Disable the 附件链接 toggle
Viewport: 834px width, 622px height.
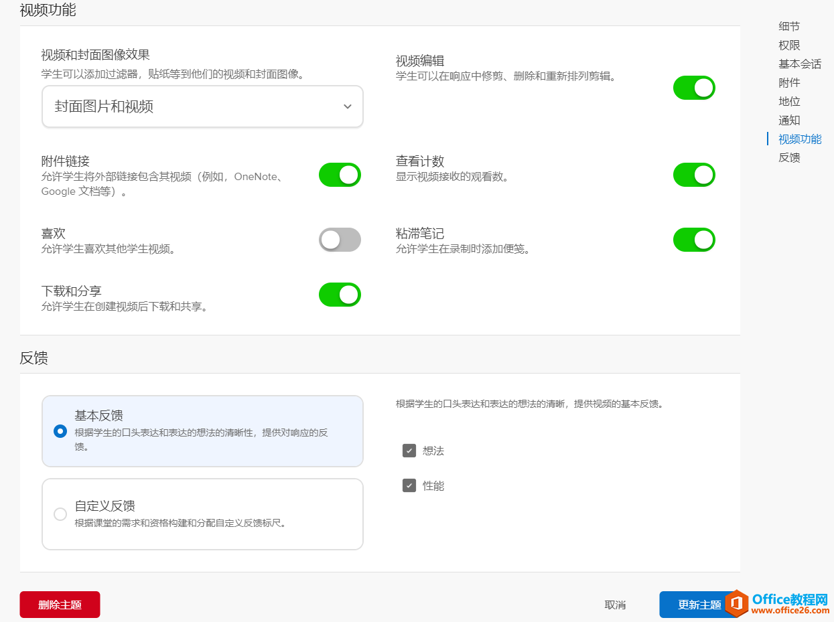pos(340,175)
